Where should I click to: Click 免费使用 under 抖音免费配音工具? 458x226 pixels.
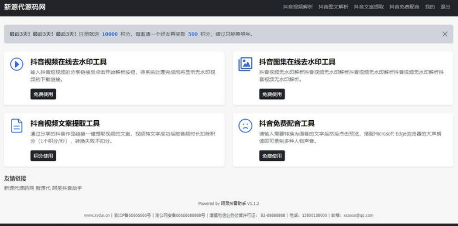pyautogui.click(x=272, y=156)
